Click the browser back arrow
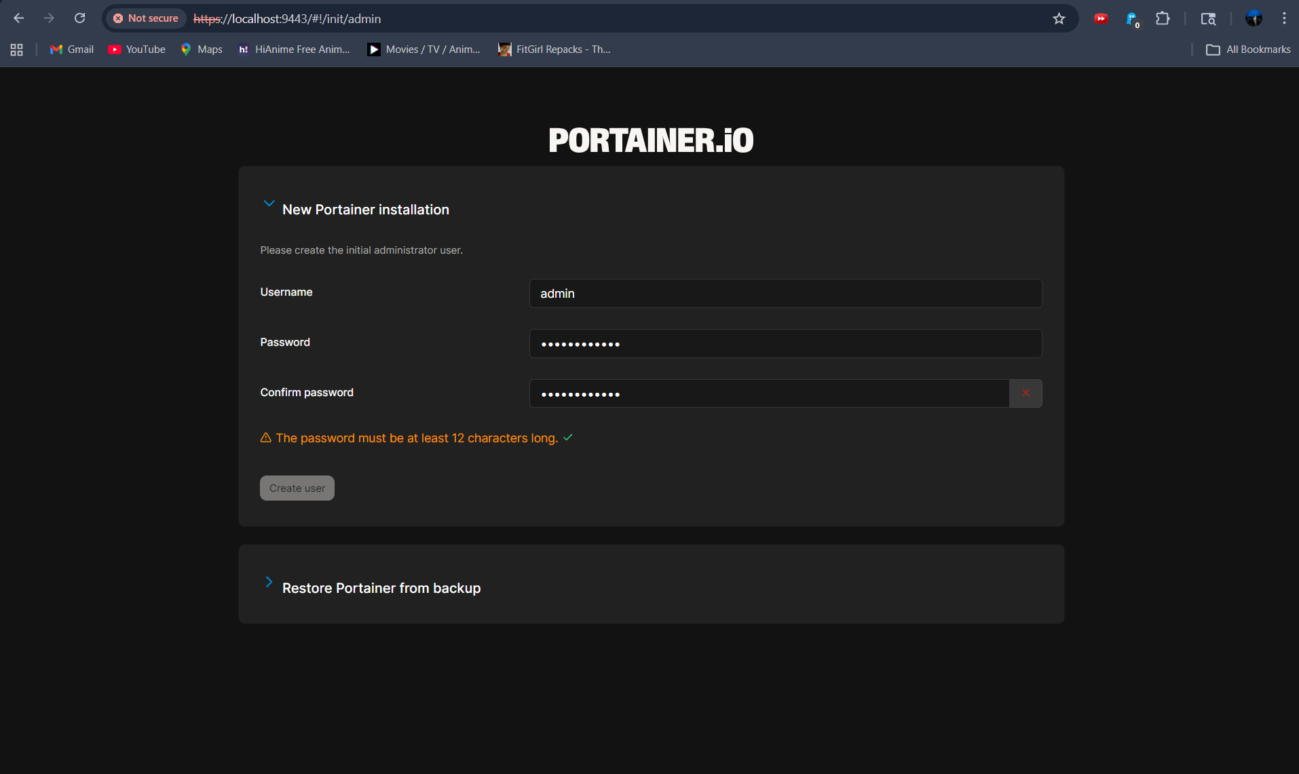The width and height of the screenshot is (1299, 774). point(19,18)
